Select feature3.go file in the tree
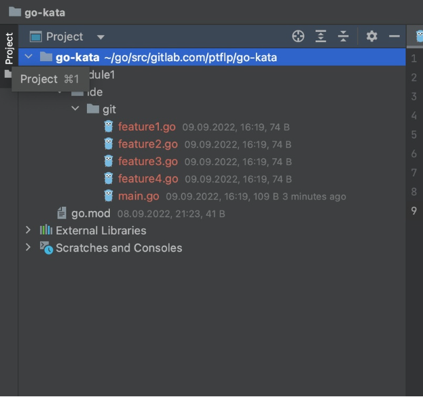Screen dimensions: 423x397 coord(147,162)
